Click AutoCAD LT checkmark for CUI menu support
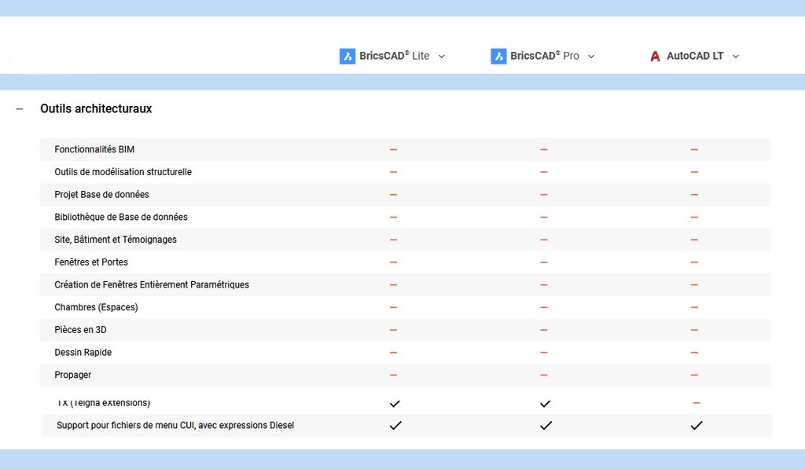This screenshot has height=469, width=805. click(697, 425)
